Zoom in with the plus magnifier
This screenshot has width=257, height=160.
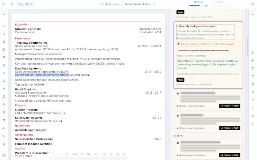click(x=82, y=154)
